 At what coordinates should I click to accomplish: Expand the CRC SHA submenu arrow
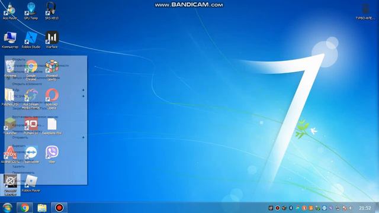pos(83,96)
